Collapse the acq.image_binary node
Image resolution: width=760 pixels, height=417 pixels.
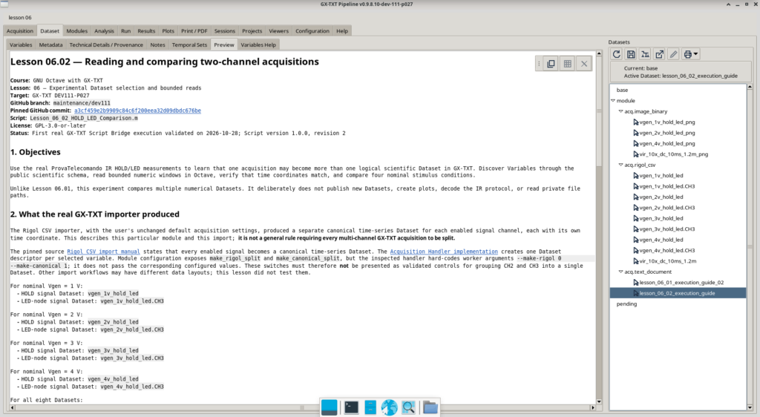[621, 111]
